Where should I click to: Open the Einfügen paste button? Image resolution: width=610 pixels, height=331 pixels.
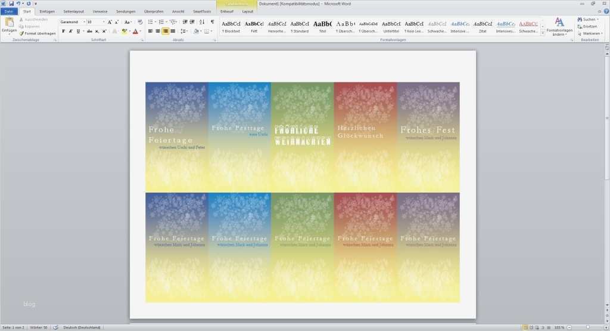pyautogui.click(x=9, y=26)
